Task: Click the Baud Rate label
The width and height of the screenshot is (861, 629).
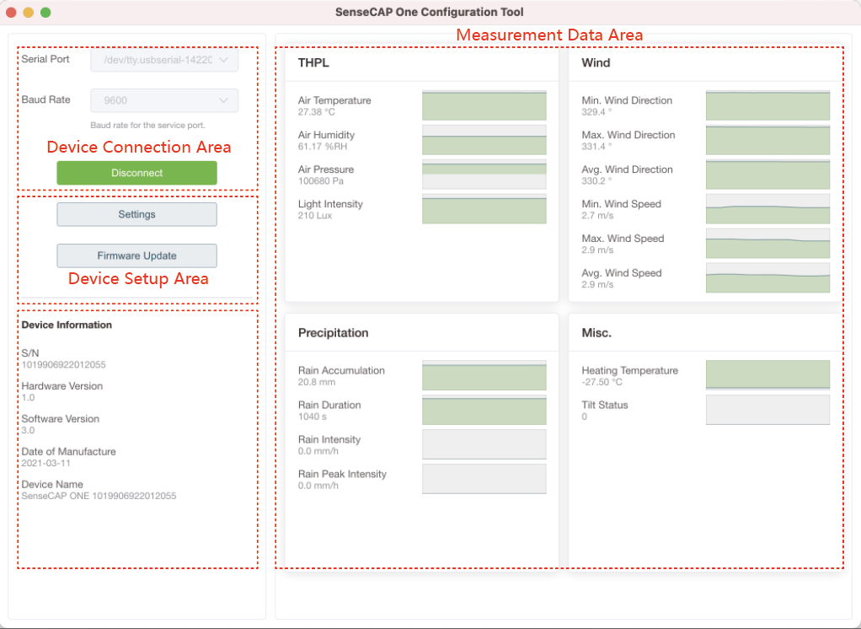Action: [x=46, y=100]
